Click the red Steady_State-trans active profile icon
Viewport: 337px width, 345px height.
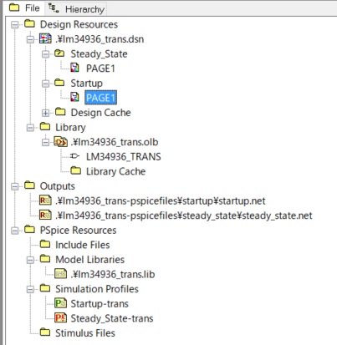[x=60, y=317]
